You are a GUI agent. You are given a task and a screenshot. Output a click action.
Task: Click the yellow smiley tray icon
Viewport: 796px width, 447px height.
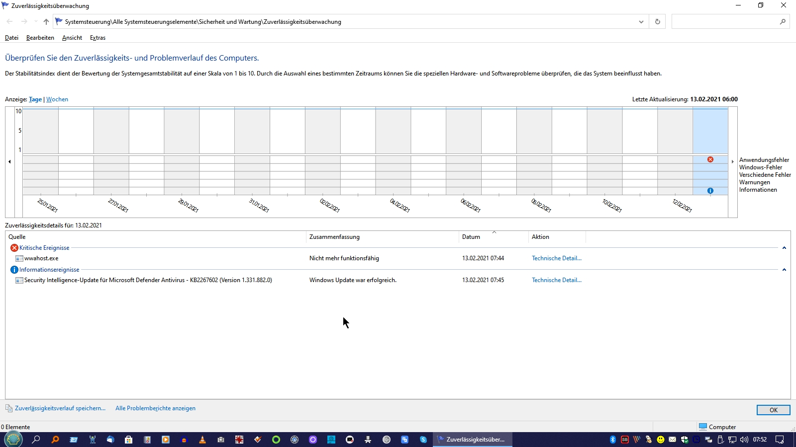click(661, 440)
